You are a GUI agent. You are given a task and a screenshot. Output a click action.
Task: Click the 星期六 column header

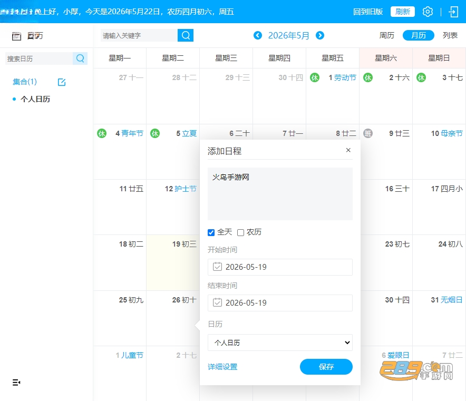(x=386, y=58)
